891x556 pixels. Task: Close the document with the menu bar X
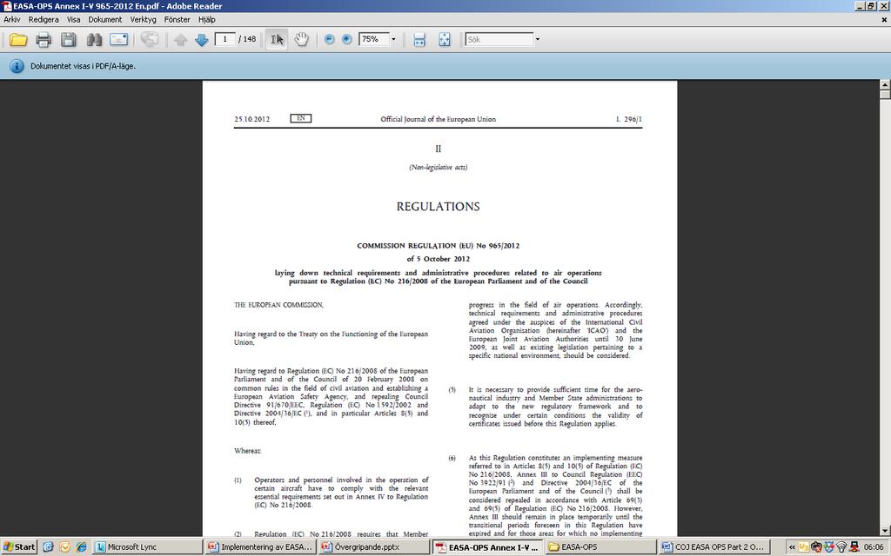point(884,19)
